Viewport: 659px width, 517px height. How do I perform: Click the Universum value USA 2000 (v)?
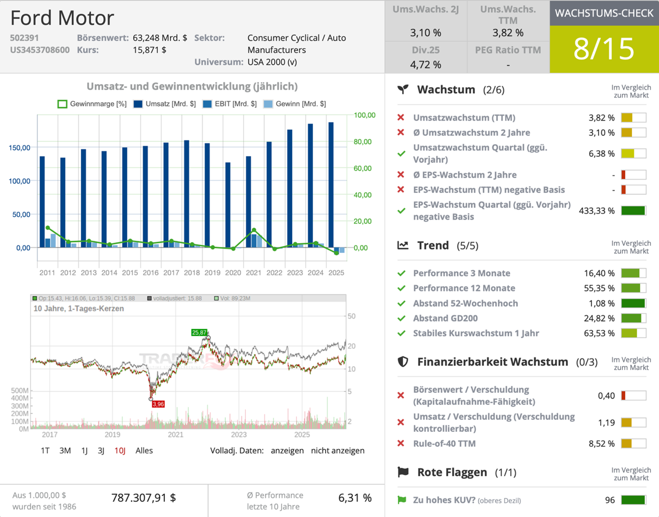[272, 62]
